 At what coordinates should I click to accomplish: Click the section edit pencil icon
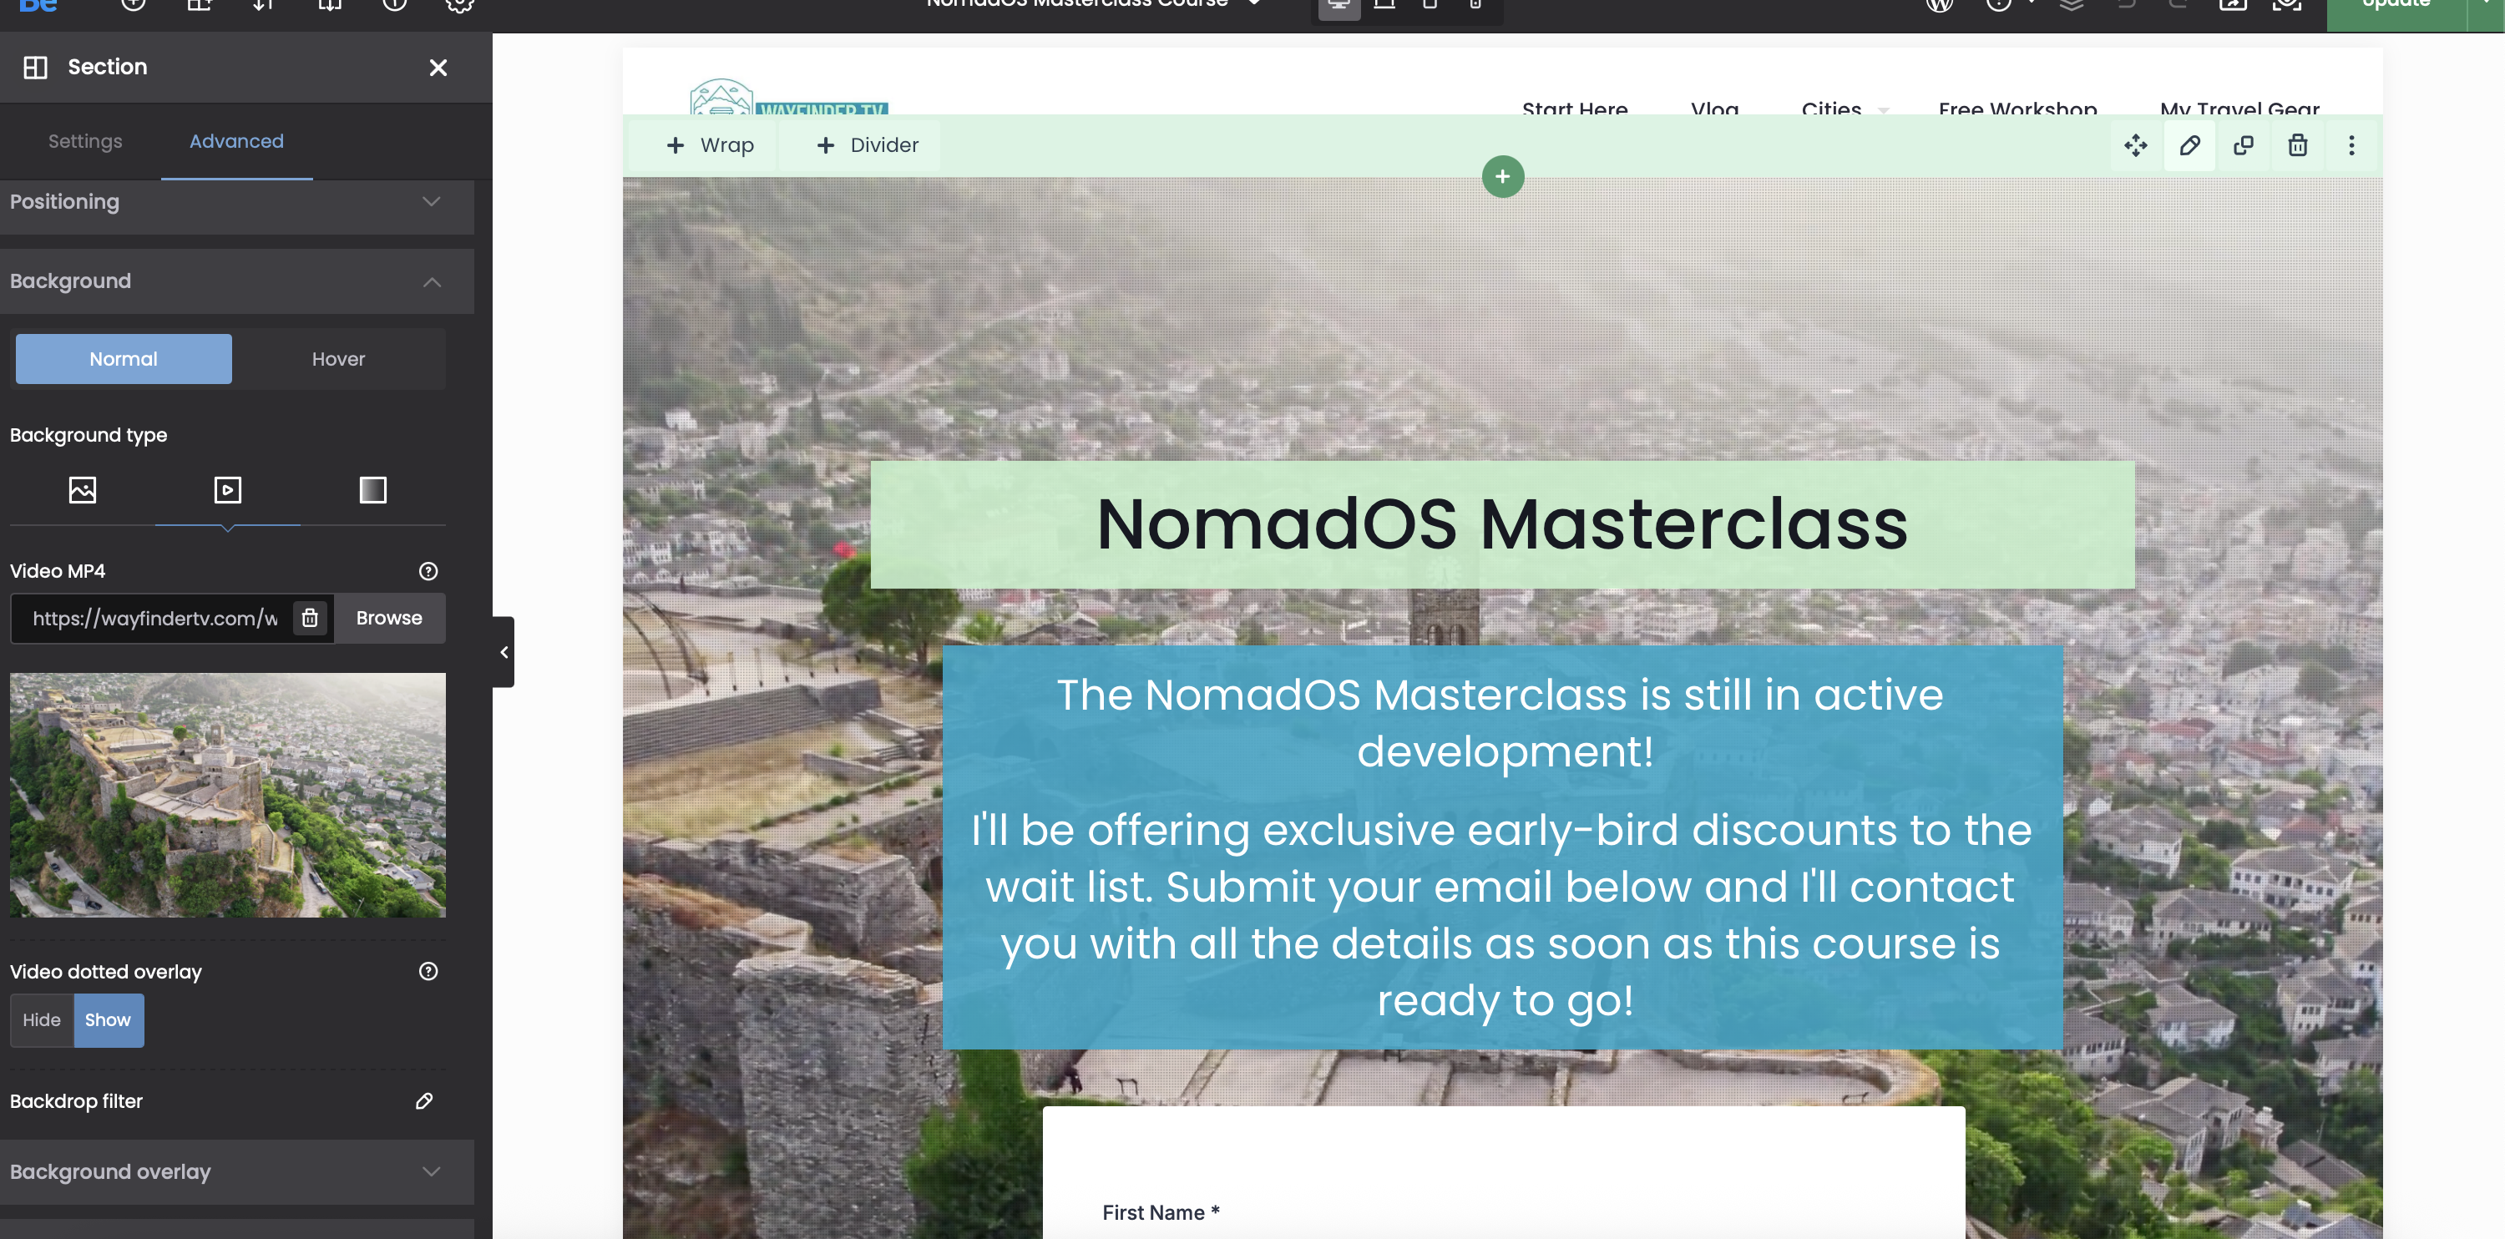(x=2190, y=146)
